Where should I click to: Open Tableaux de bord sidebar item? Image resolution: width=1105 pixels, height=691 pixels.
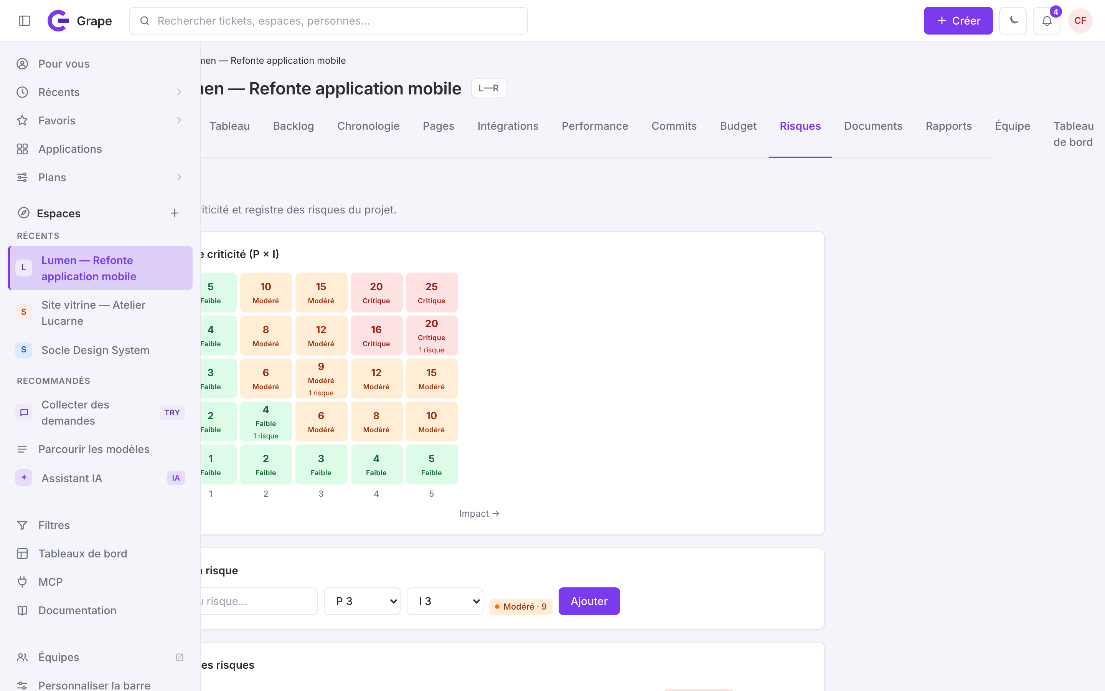[x=101, y=554]
